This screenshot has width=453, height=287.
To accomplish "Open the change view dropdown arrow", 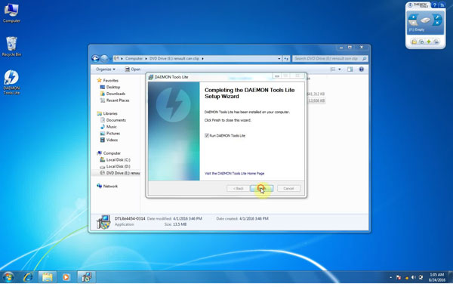I will [340, 69].
